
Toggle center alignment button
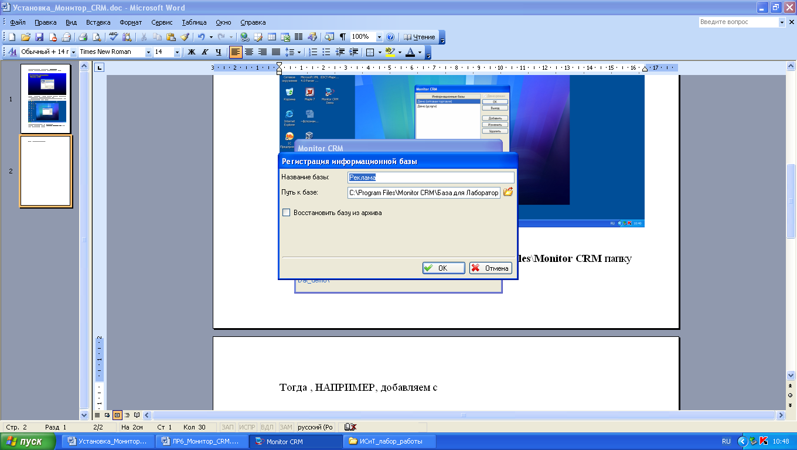pos(249,52)
